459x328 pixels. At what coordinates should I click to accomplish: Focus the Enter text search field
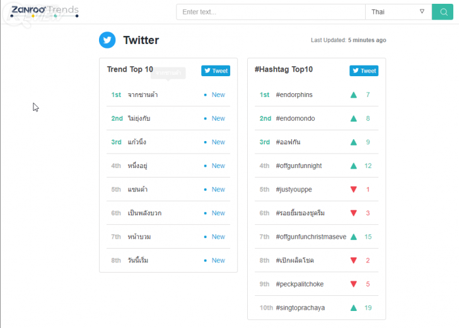(270, 12)
